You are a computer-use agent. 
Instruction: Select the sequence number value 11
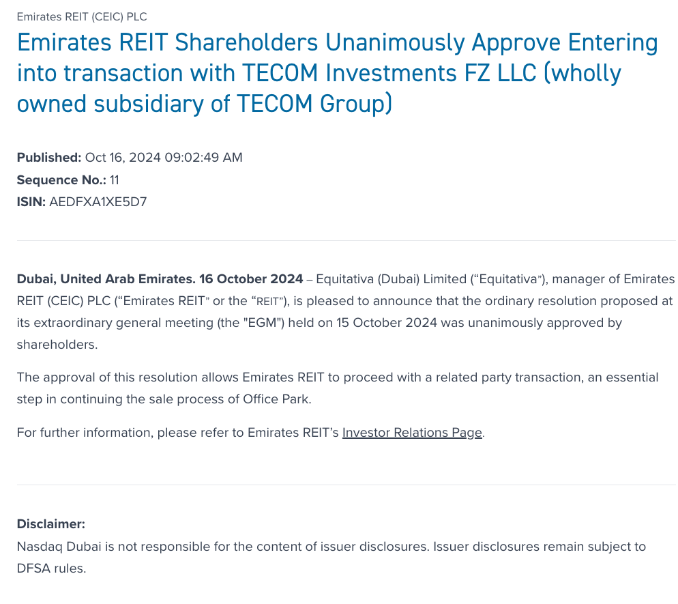click(115, 180)
